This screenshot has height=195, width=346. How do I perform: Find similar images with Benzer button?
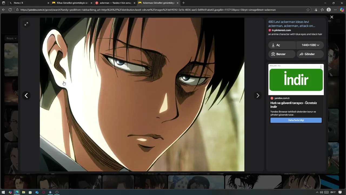[282, 54]
